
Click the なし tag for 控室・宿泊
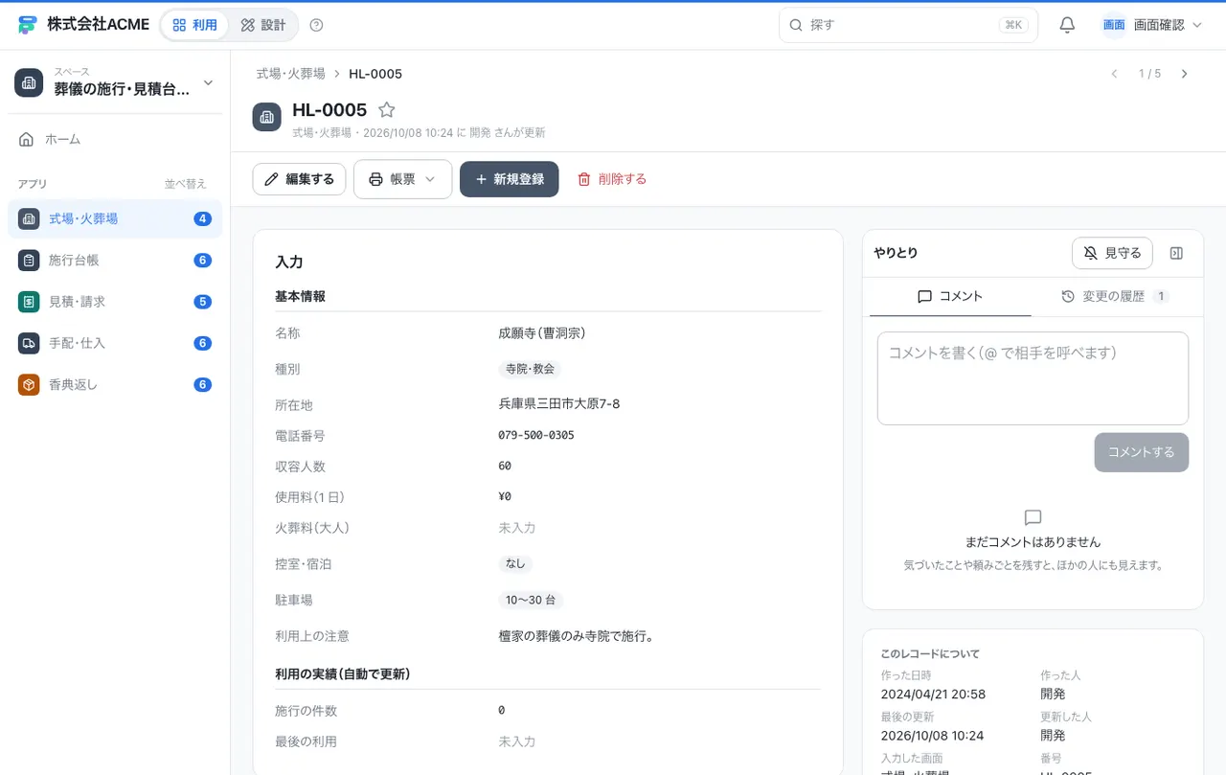[x=515, y=564]
